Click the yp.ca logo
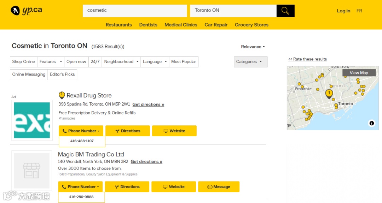 click(26, 11)
